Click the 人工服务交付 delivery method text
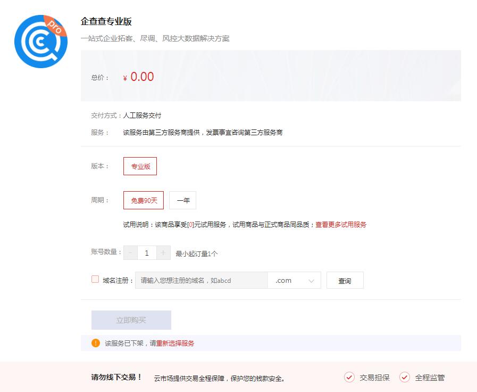This screenshot has width=477, height=392. [142, 116]
